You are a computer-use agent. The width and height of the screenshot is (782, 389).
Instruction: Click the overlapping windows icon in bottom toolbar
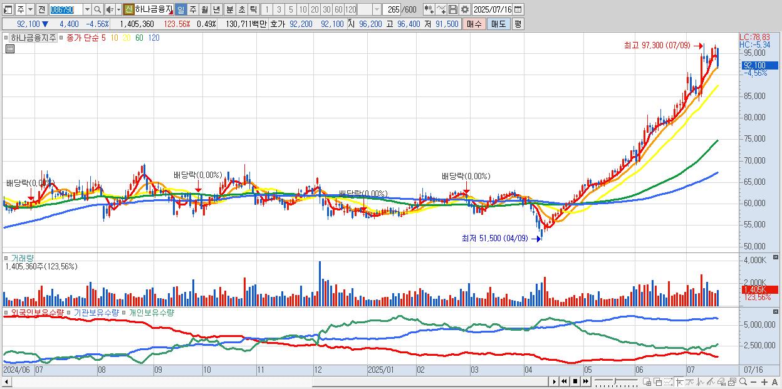coord(657,381)
